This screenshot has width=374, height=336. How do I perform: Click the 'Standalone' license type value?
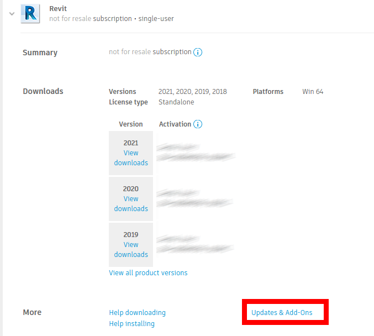pyautogui.click(x=176, y=102)
